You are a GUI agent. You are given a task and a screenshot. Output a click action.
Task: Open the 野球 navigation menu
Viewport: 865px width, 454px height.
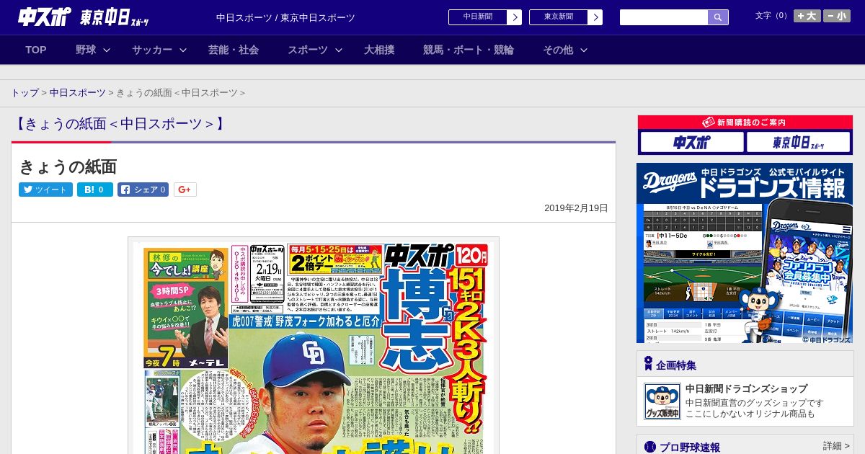click(86, 50)
